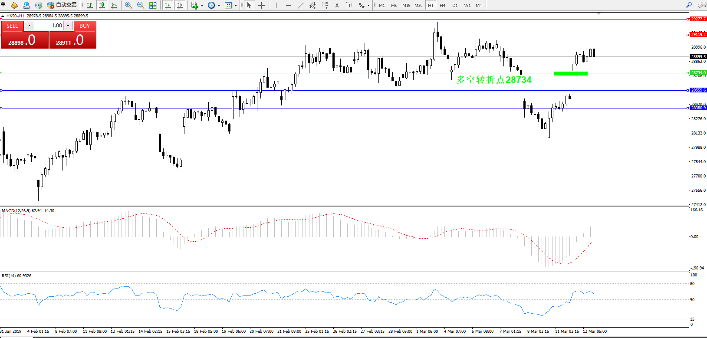
Task: Click the search magnifier icon
Action: coord(689,5)
